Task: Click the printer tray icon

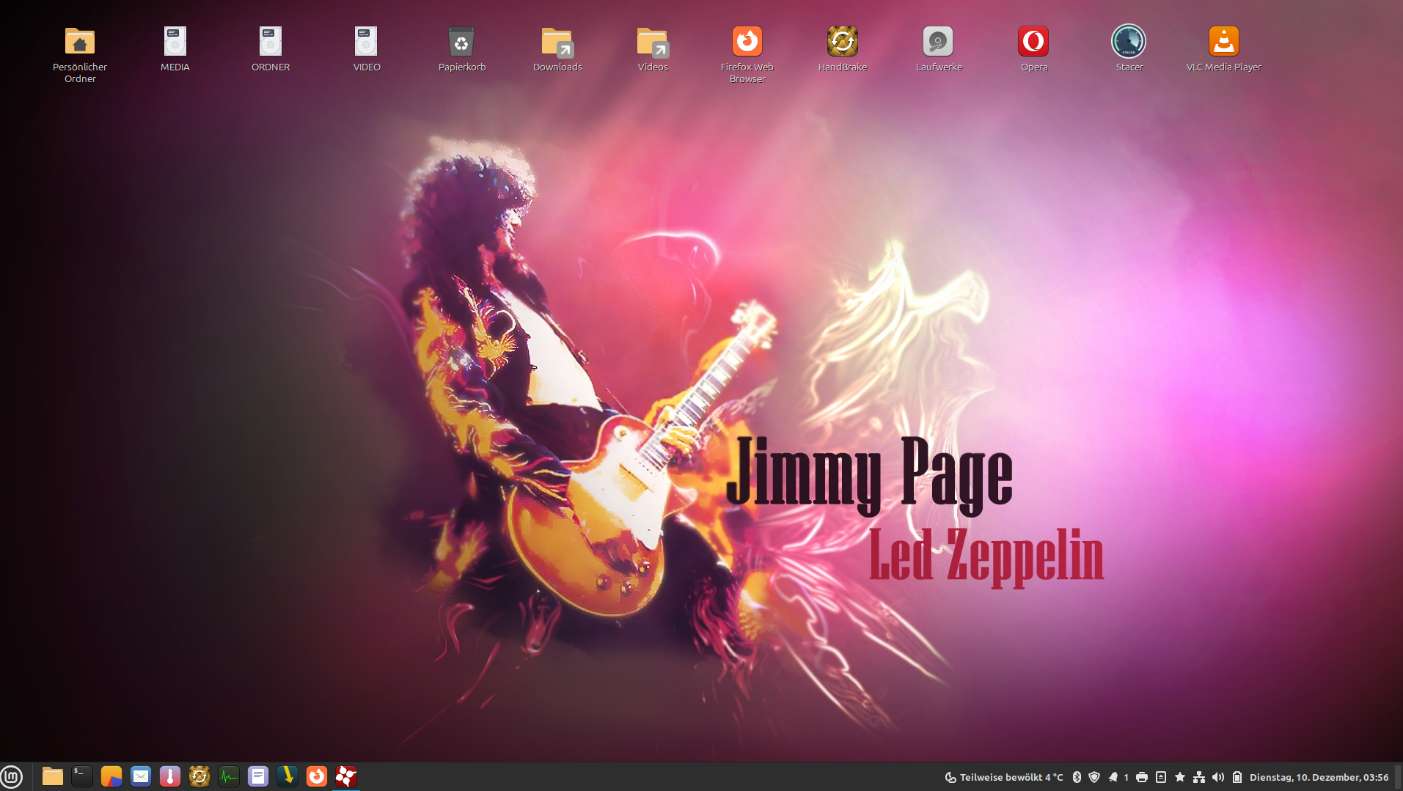Action: pyautogui.click(x=1142, y=777)
